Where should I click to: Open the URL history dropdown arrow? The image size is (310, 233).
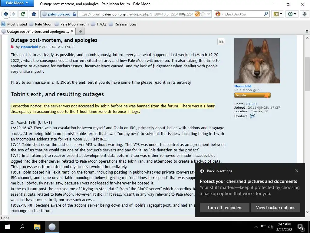click(209, 14)
